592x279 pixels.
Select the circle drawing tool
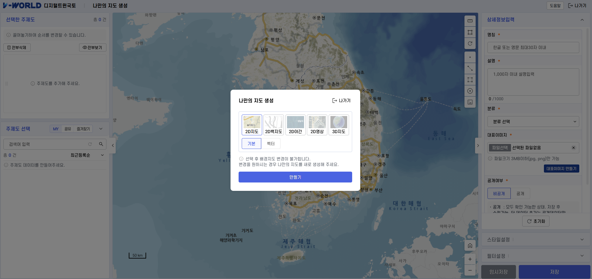pyautogui.click(x=470, y=91)
